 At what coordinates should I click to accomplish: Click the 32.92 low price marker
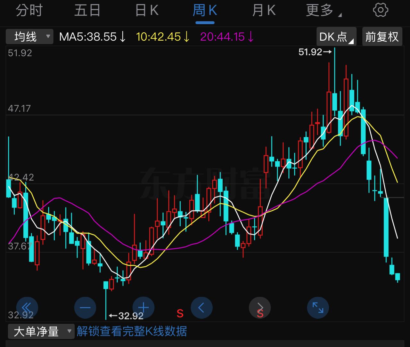(x=126, y=316)
